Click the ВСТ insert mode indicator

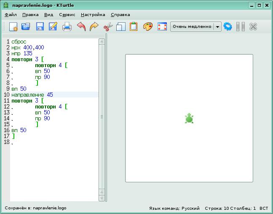tap(264, 208)
